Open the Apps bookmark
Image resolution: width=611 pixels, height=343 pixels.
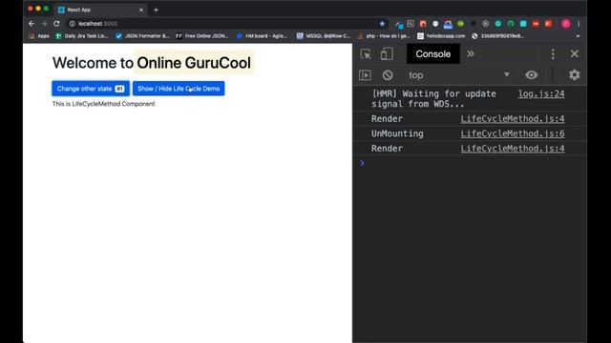(x=39, y=36)
